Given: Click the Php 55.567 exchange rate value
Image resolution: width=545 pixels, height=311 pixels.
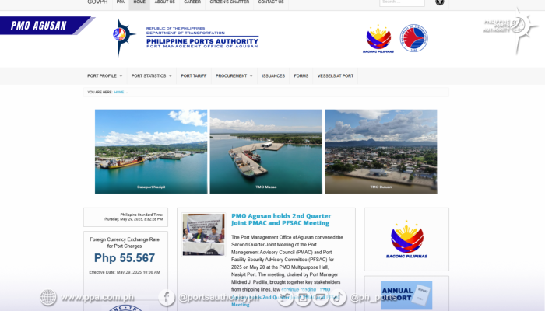Looking at the screenshot, I should (x=125, y=258).
